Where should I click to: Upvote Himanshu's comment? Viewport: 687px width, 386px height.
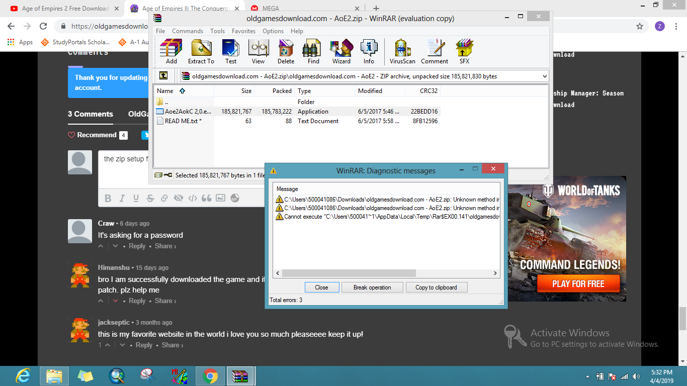tap(101, 301)
